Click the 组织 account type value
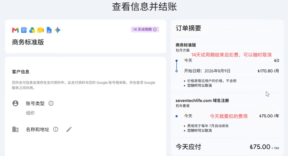The width and height of the screenshot is (288, 156). pyautogui.click(x=30, y=113)
